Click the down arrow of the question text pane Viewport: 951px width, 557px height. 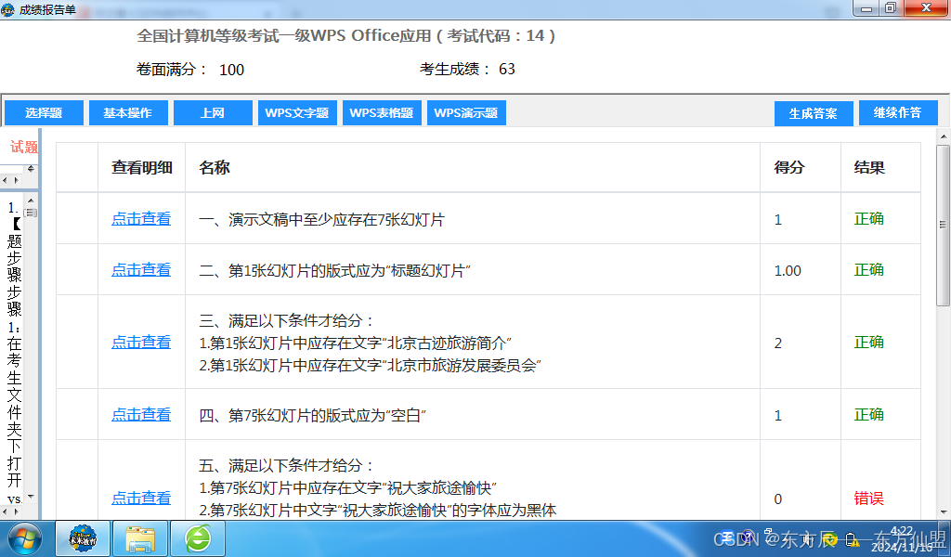[x=31, y=497]
